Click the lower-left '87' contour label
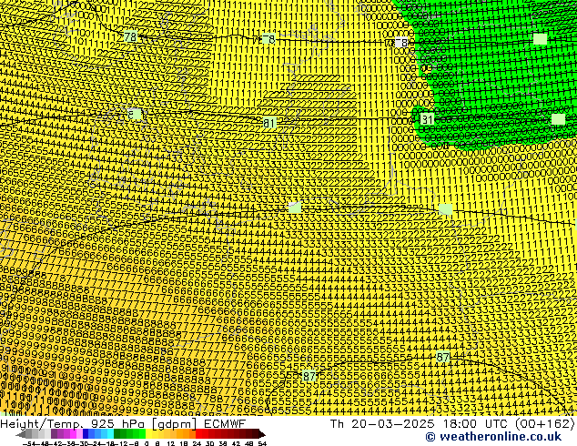The width and height of the screenshot is (577, 446). [x=309, y=376]
